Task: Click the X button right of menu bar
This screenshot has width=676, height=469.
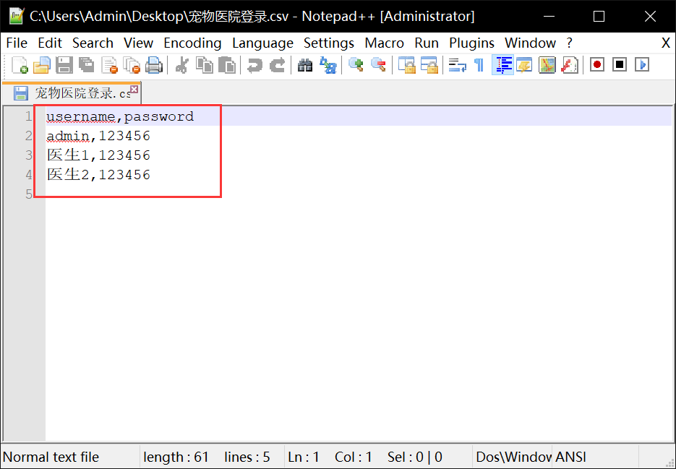Action: click(x=665, y=43)
